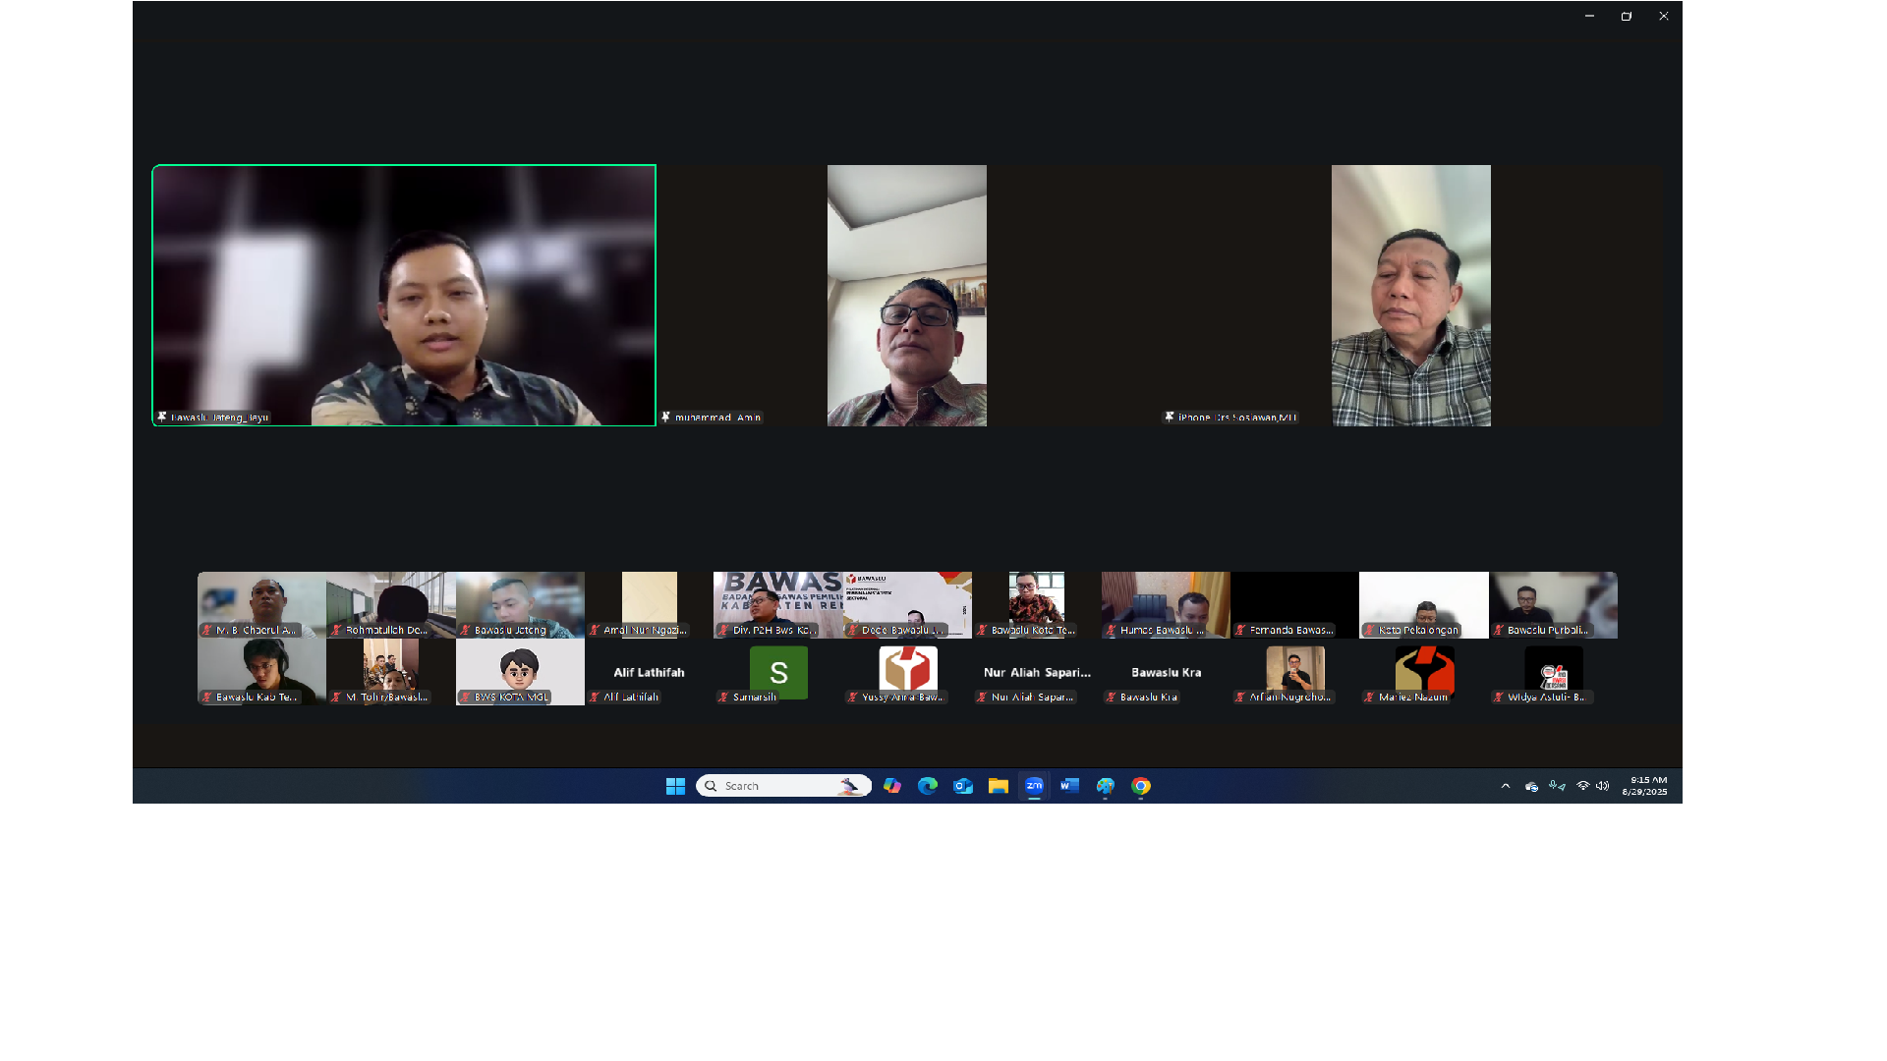The height and width of the screenshot is (1061, 1887).
Task: Click the Zoom app taskbar icon
Action: (x=1034, y=786)
